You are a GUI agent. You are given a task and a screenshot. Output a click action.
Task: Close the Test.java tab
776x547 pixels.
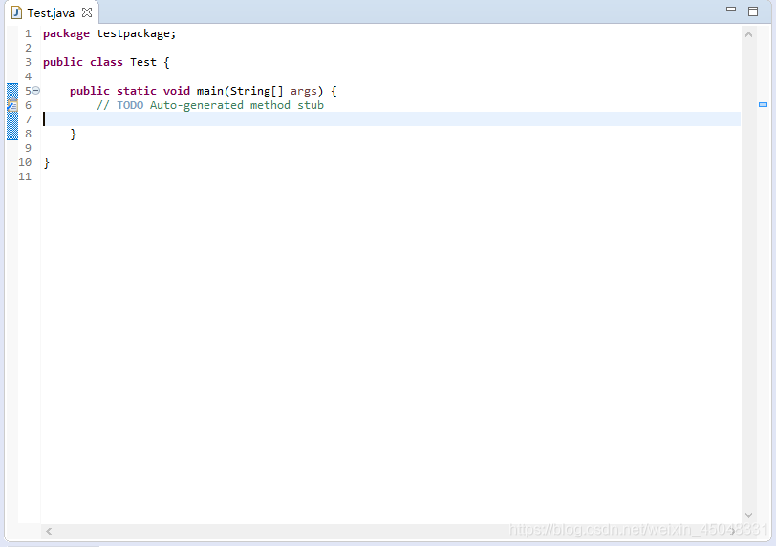[87, 12]
